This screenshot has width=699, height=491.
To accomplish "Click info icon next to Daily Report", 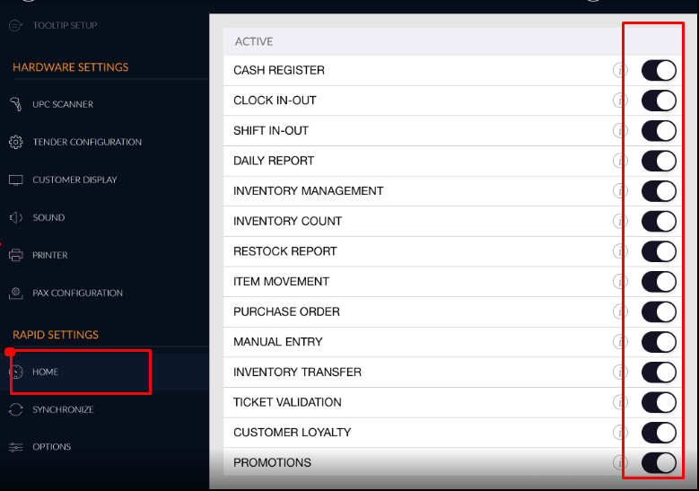I will click(619, 161).
